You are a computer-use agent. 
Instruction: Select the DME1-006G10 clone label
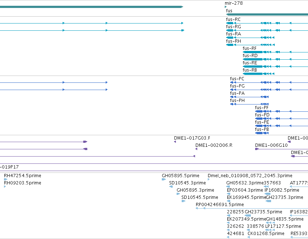coord(271,145)
